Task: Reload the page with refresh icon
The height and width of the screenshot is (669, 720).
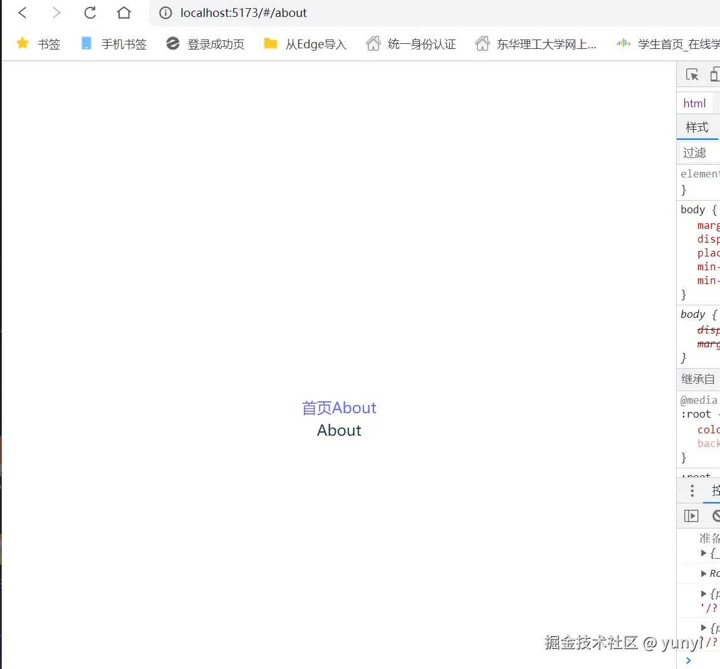Action: (90, 13)
